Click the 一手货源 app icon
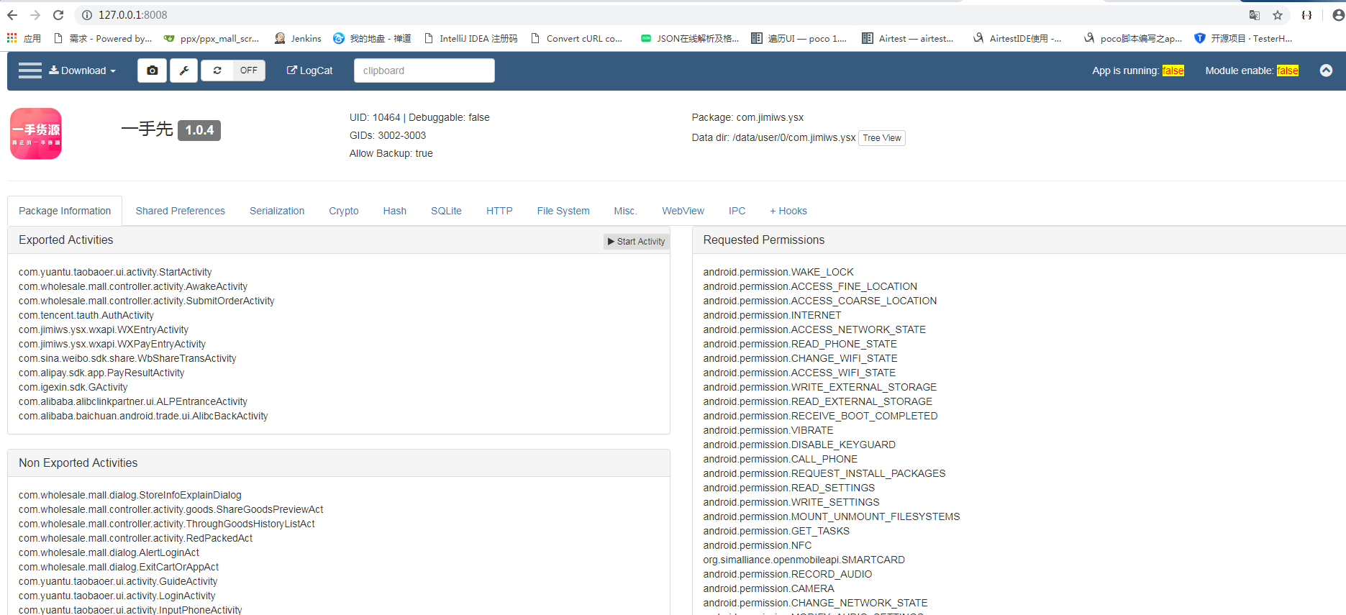This screenshot has height=615, width=1346. (36, 134)
